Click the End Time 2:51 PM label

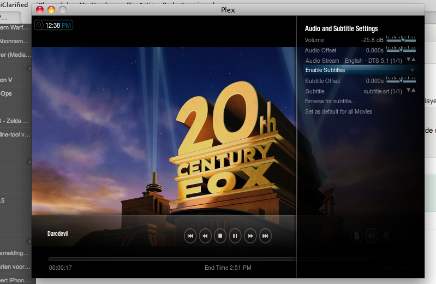pyautogui.click(x=228, y=268)
